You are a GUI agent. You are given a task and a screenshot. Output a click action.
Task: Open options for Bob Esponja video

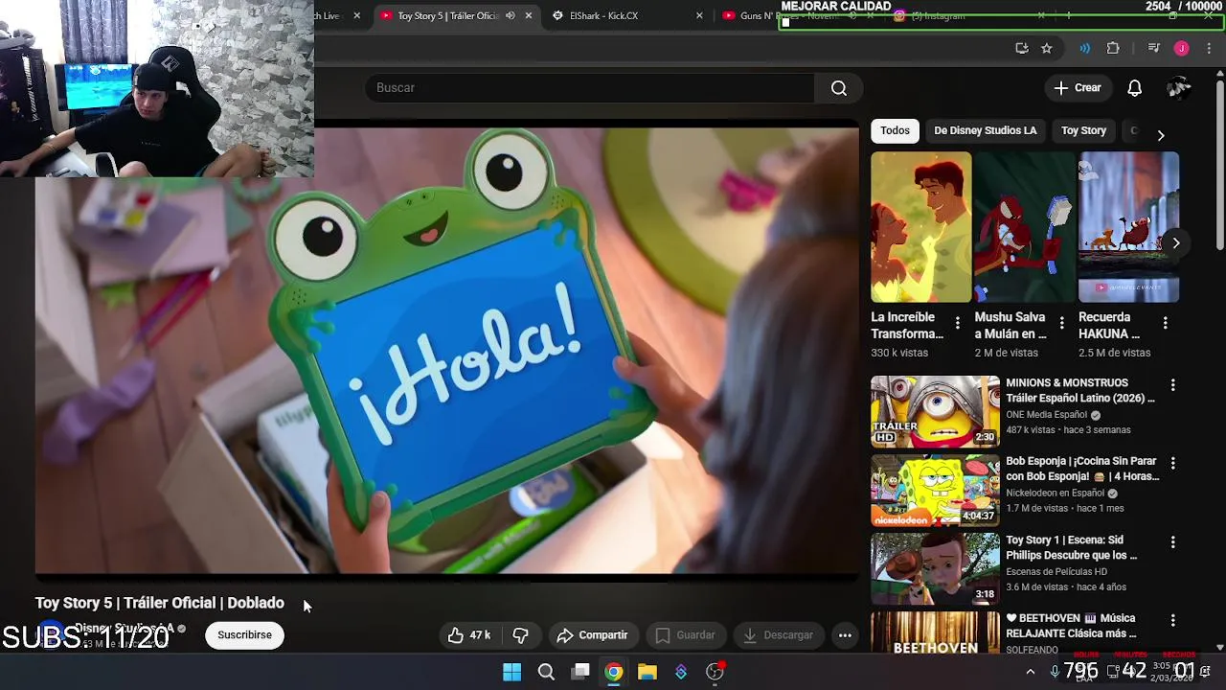click(1172, 464)
